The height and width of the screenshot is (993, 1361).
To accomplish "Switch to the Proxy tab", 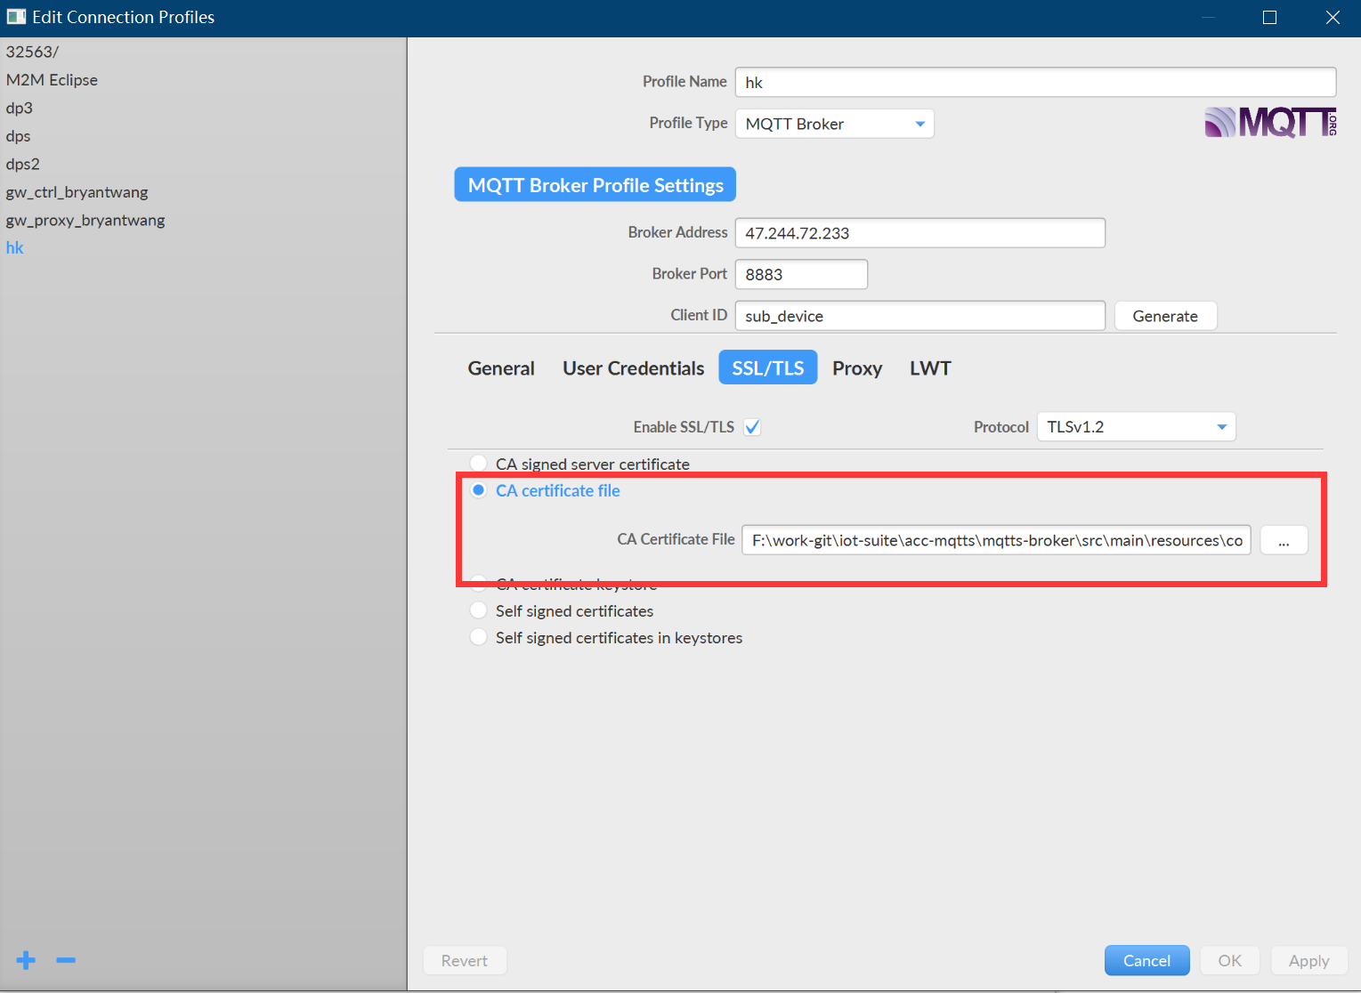I will pos(857,368).
